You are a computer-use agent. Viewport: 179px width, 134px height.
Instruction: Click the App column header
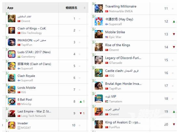[x=10, y=8]
